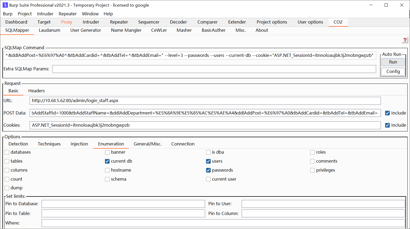Viewport: 410px width, 229px height.
Task: Open the Proxy tab
Action: (x=67, y=22)
